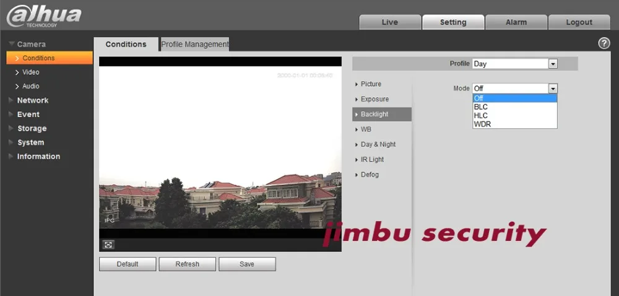Select the Backlight settings category
This screenshot has height=296, width=619.
pyautogui.click(x=382, y=114)
